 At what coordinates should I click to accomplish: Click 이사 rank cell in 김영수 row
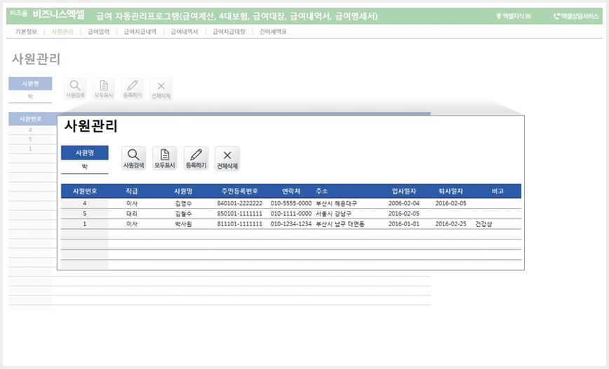coord(132,204)
